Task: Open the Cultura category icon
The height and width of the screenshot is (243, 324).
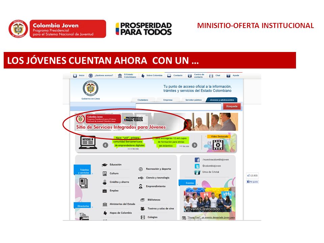Action: tap(105, 173)
